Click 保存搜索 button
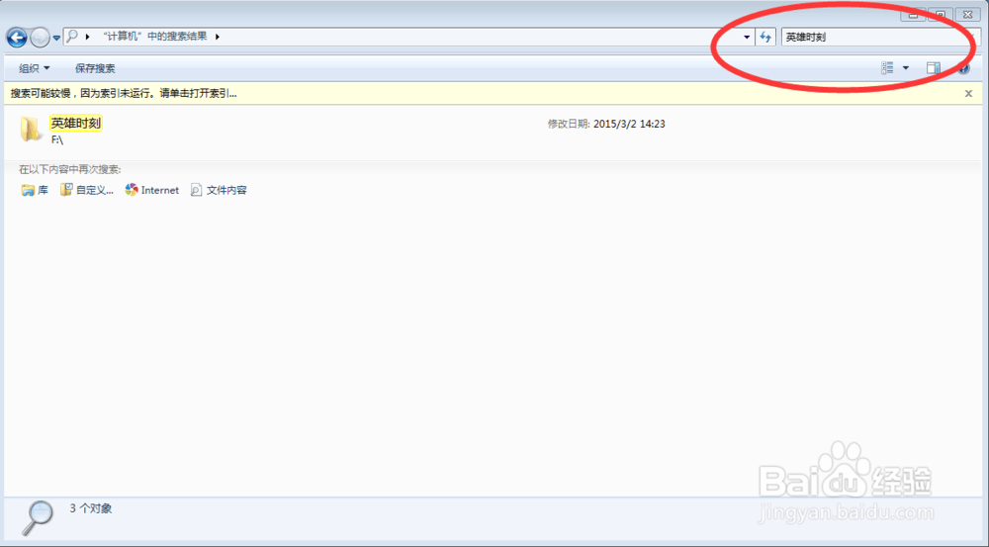 pyautogui.click(x=95, y=68)
